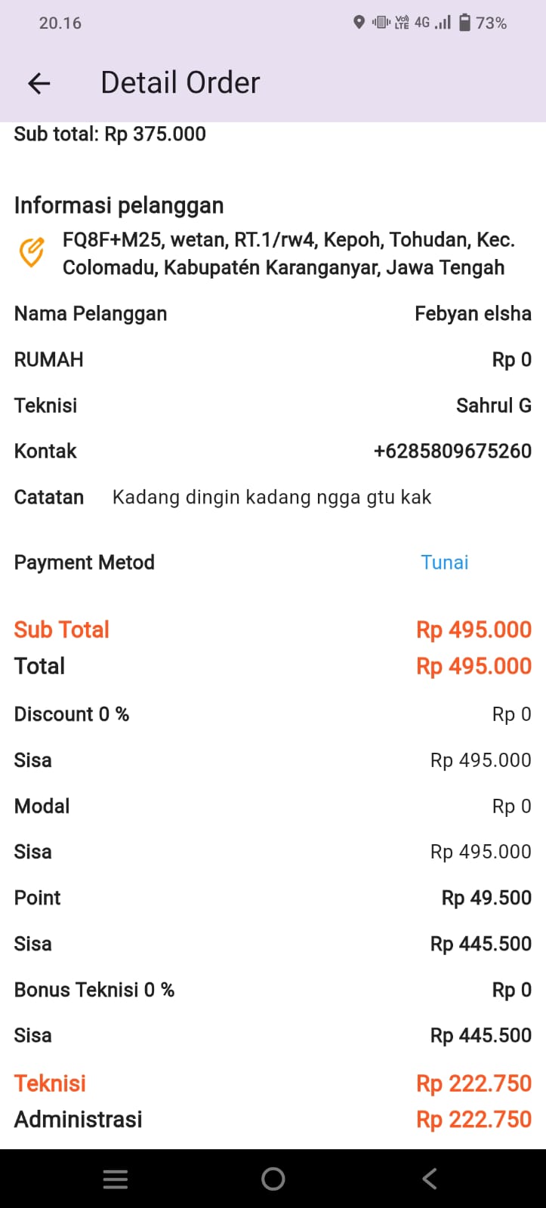
Task: Tap the location pin edit icon
Action: (31, 253)
